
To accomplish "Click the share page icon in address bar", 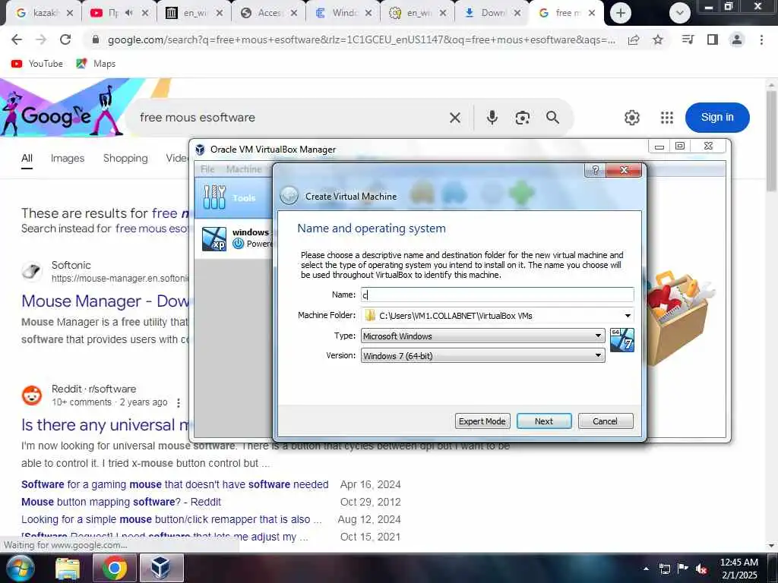I will pos(634,40).
